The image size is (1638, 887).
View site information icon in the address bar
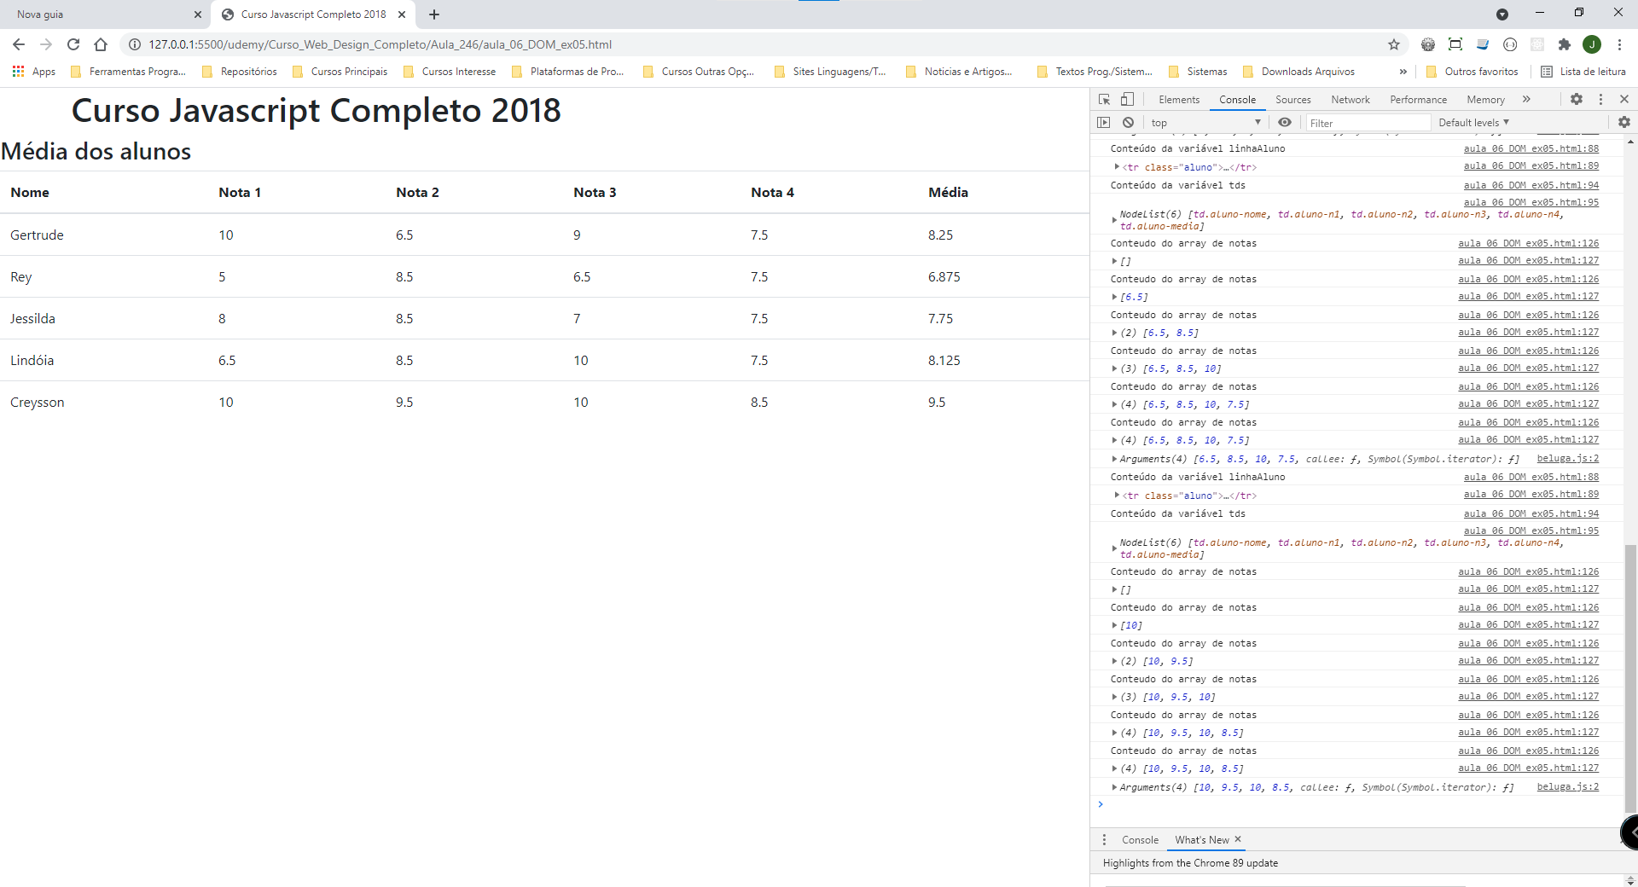click(135, 44)
